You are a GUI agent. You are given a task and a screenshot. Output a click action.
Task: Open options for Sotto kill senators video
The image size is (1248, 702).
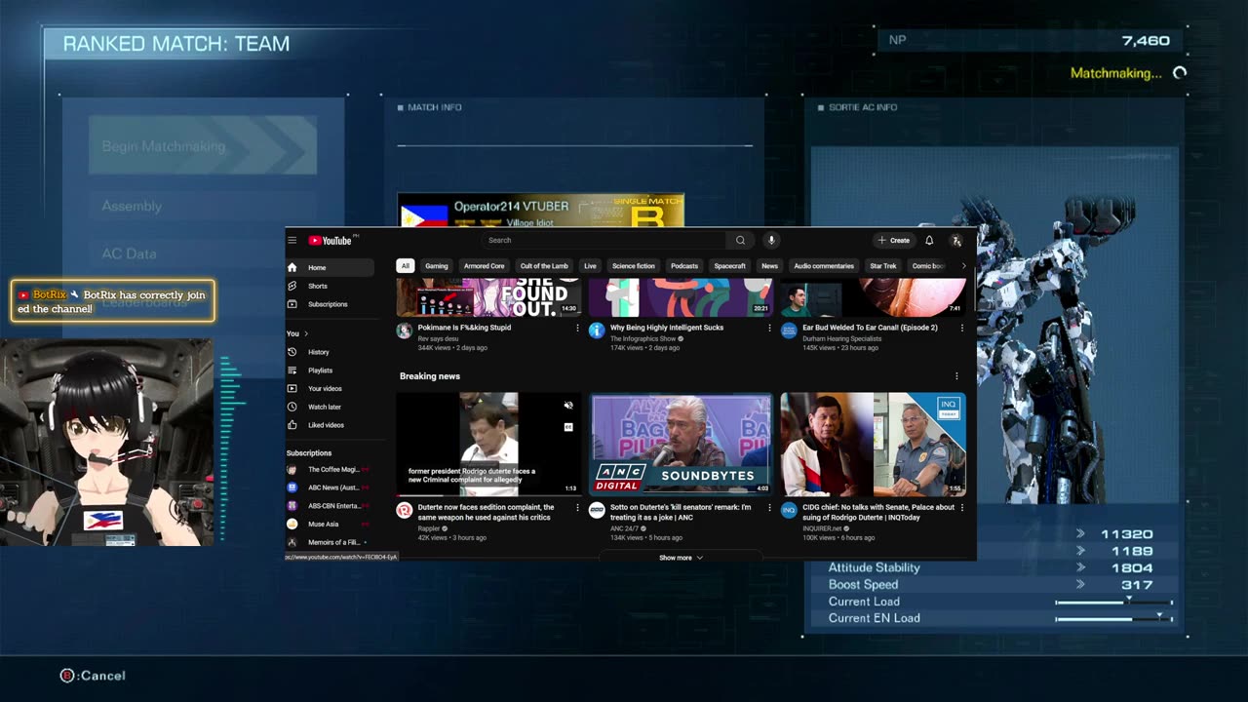pos(770,507)
